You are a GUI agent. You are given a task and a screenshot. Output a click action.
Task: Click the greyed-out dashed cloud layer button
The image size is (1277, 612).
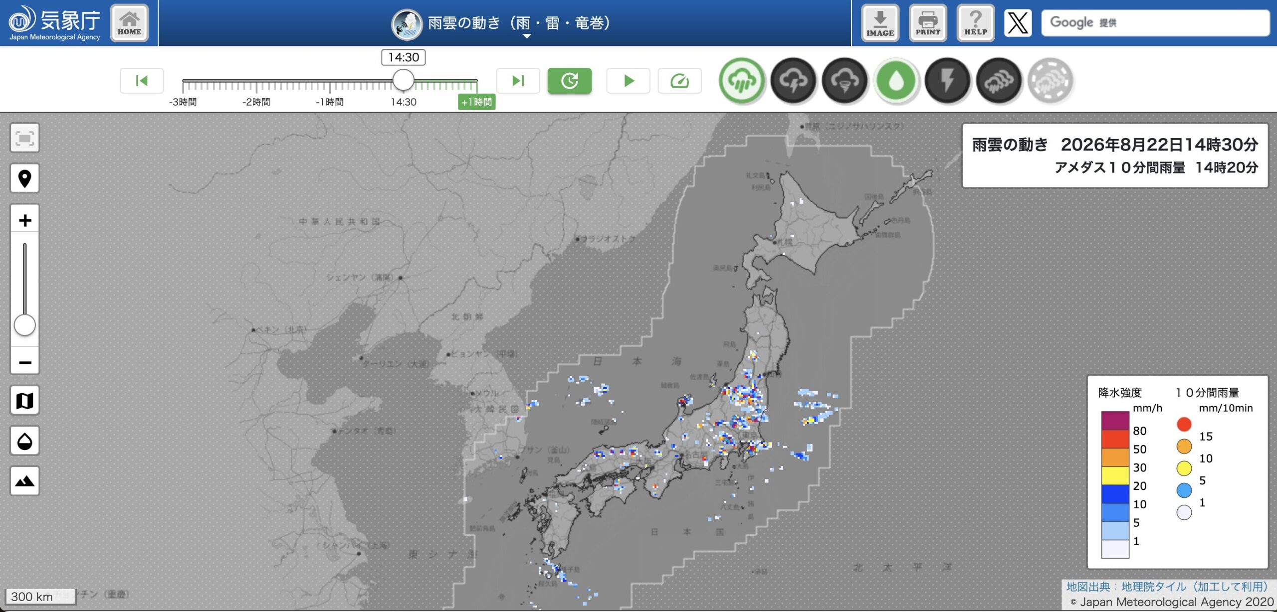1050,81
